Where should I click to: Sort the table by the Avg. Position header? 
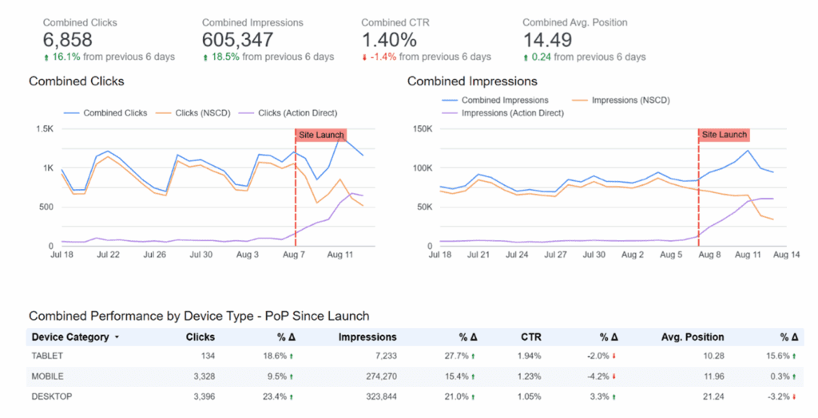[x=692, y=337]
